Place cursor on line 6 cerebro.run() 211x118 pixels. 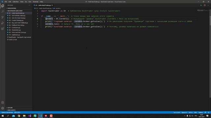pyautogui.click(x=52, y=24)
